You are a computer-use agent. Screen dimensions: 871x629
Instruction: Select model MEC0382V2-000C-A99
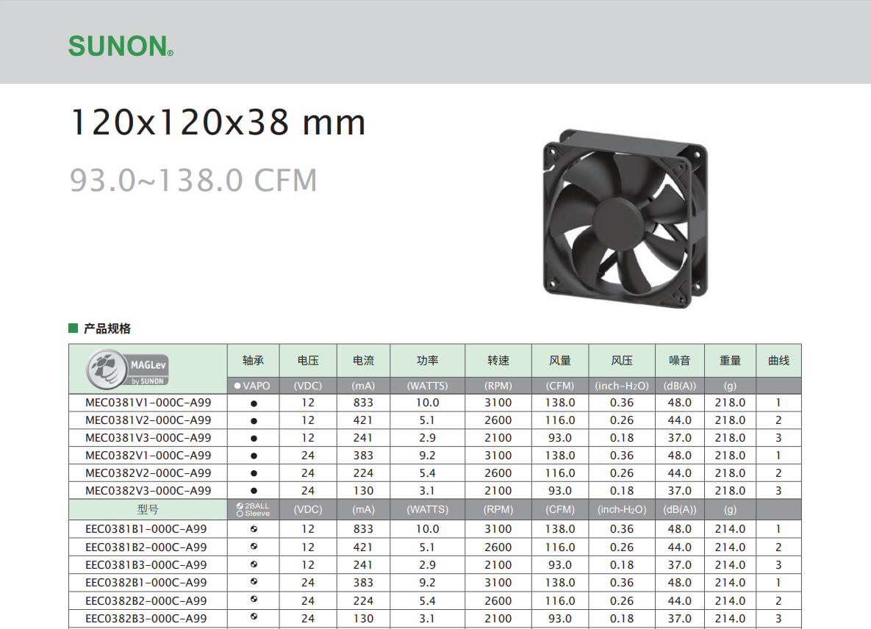148,473
